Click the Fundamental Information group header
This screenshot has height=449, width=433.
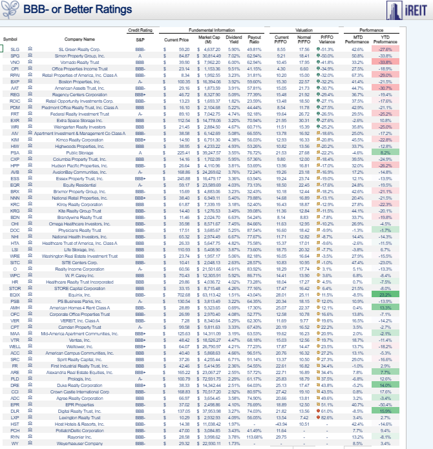[211, 30]
